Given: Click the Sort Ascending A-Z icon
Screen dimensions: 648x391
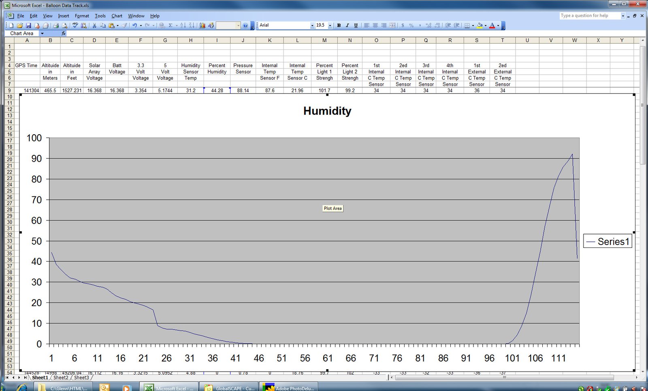Looking at the screenshot, I should click(x=183, y=25).
